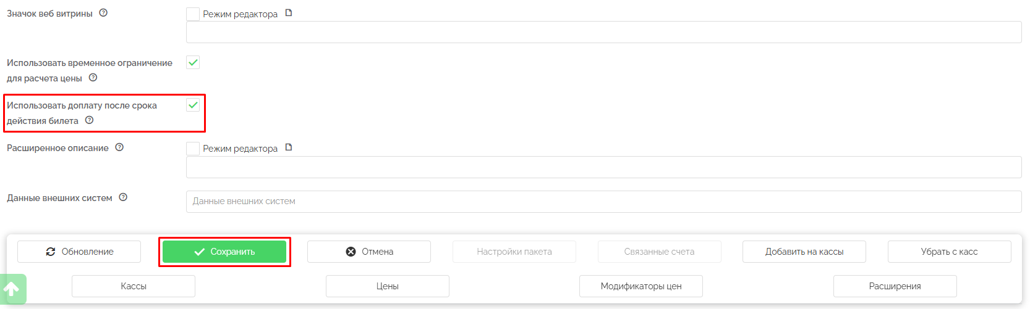
Task: Click help icon next to Значок веб витрины
Action: coord(103,13)
